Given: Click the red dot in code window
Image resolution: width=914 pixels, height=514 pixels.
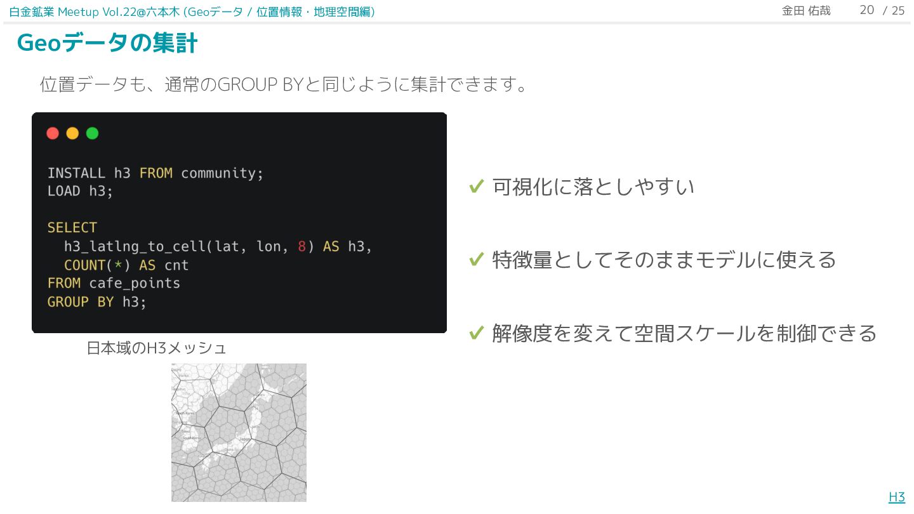Looking at the screenshot, I should [x=53, y=133].
